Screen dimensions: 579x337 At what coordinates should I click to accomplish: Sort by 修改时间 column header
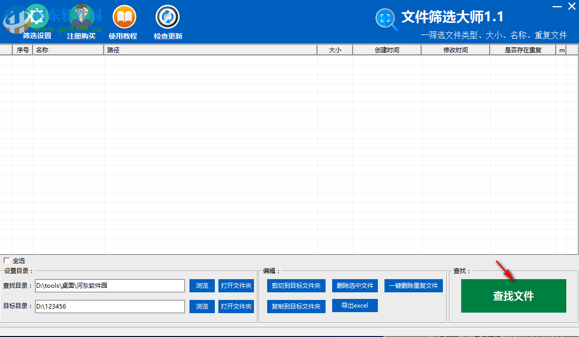(456, 50)
